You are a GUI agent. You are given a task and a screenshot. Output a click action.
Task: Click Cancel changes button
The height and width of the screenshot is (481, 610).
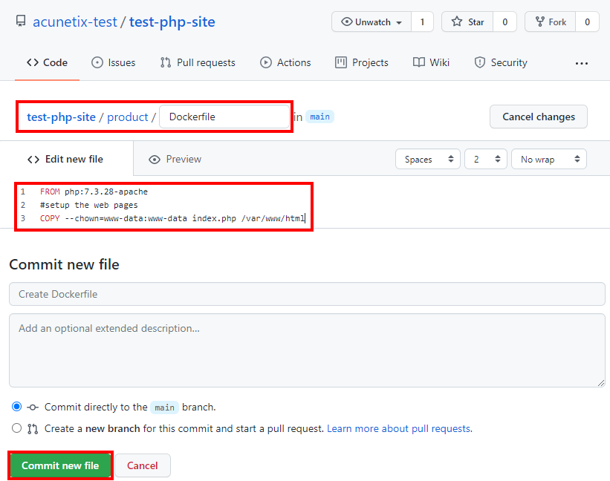(539, 117)
